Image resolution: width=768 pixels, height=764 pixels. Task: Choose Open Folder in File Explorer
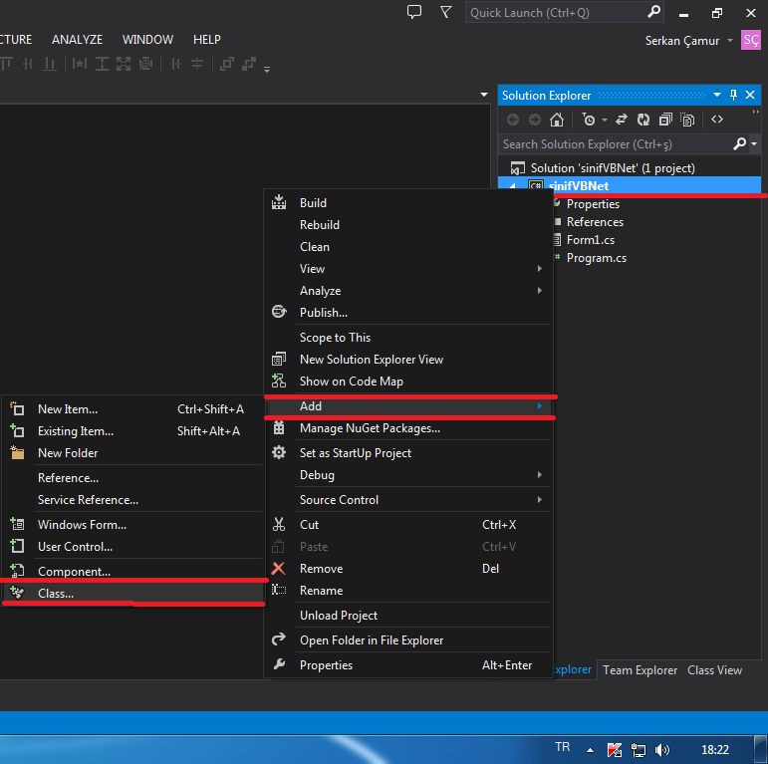409,640
